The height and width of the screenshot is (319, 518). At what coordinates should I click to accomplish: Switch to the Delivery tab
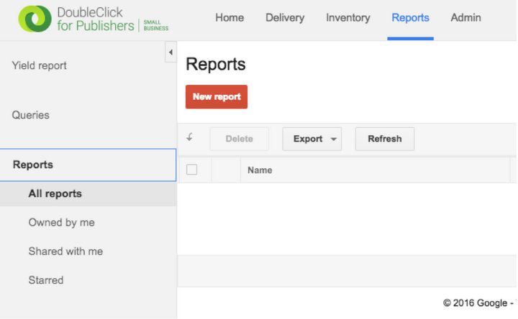coord(284,18)
